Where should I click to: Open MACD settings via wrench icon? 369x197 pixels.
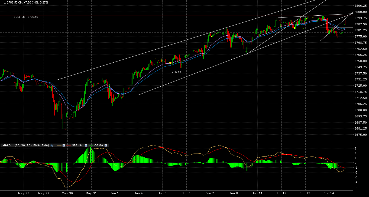click(x=51, y=145)
